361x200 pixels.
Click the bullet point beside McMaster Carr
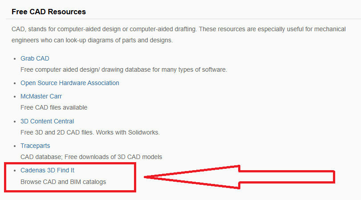[x=14, y=97]
